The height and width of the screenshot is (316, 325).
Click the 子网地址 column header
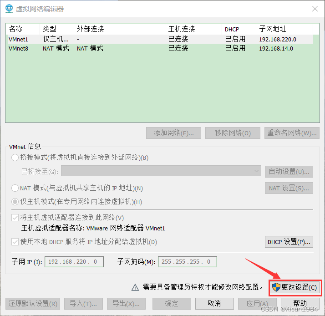284,29
